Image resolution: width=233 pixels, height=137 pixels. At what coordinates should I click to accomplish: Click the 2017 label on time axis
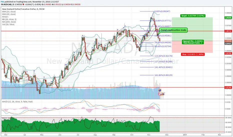point(185,135)
